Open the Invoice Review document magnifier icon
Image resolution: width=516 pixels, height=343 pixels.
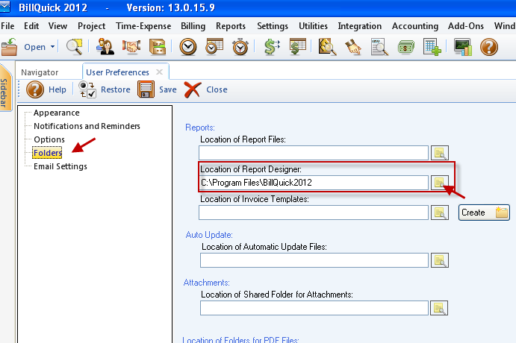(379, 47)
